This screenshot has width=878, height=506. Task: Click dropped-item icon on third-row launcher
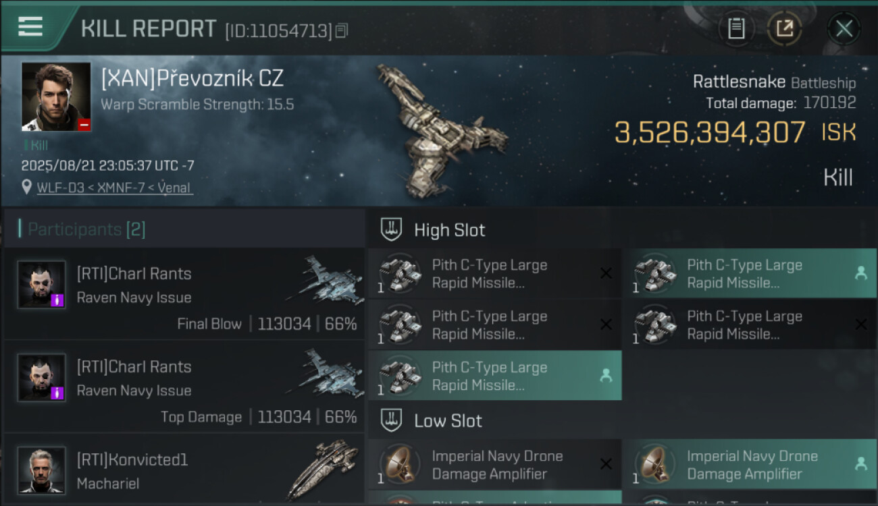606,376
